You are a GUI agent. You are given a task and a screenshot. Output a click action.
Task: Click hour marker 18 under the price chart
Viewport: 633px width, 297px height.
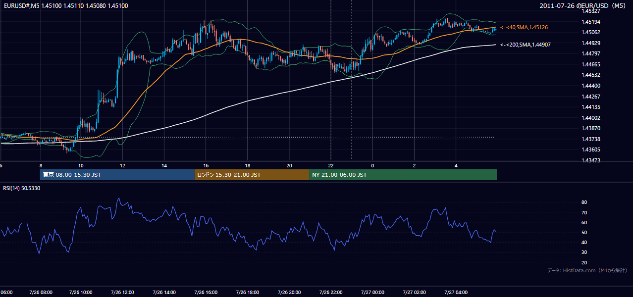pos(247,165)
